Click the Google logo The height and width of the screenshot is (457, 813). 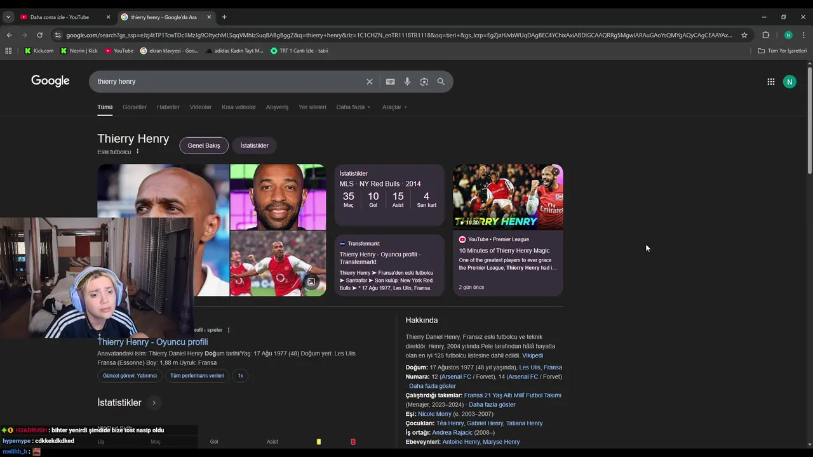50,81
